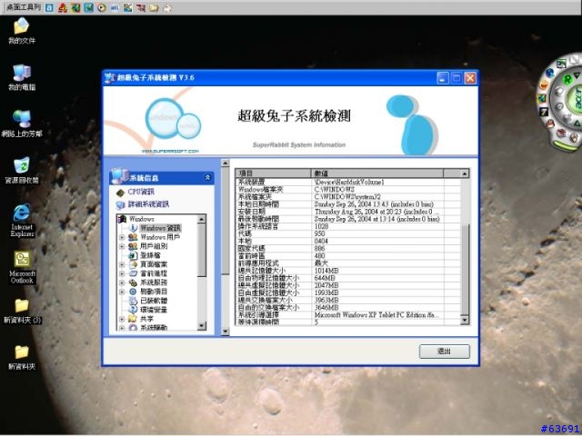Click the 退出 exit button
This screenshot has width=582, height=436.
pos(445,352)
